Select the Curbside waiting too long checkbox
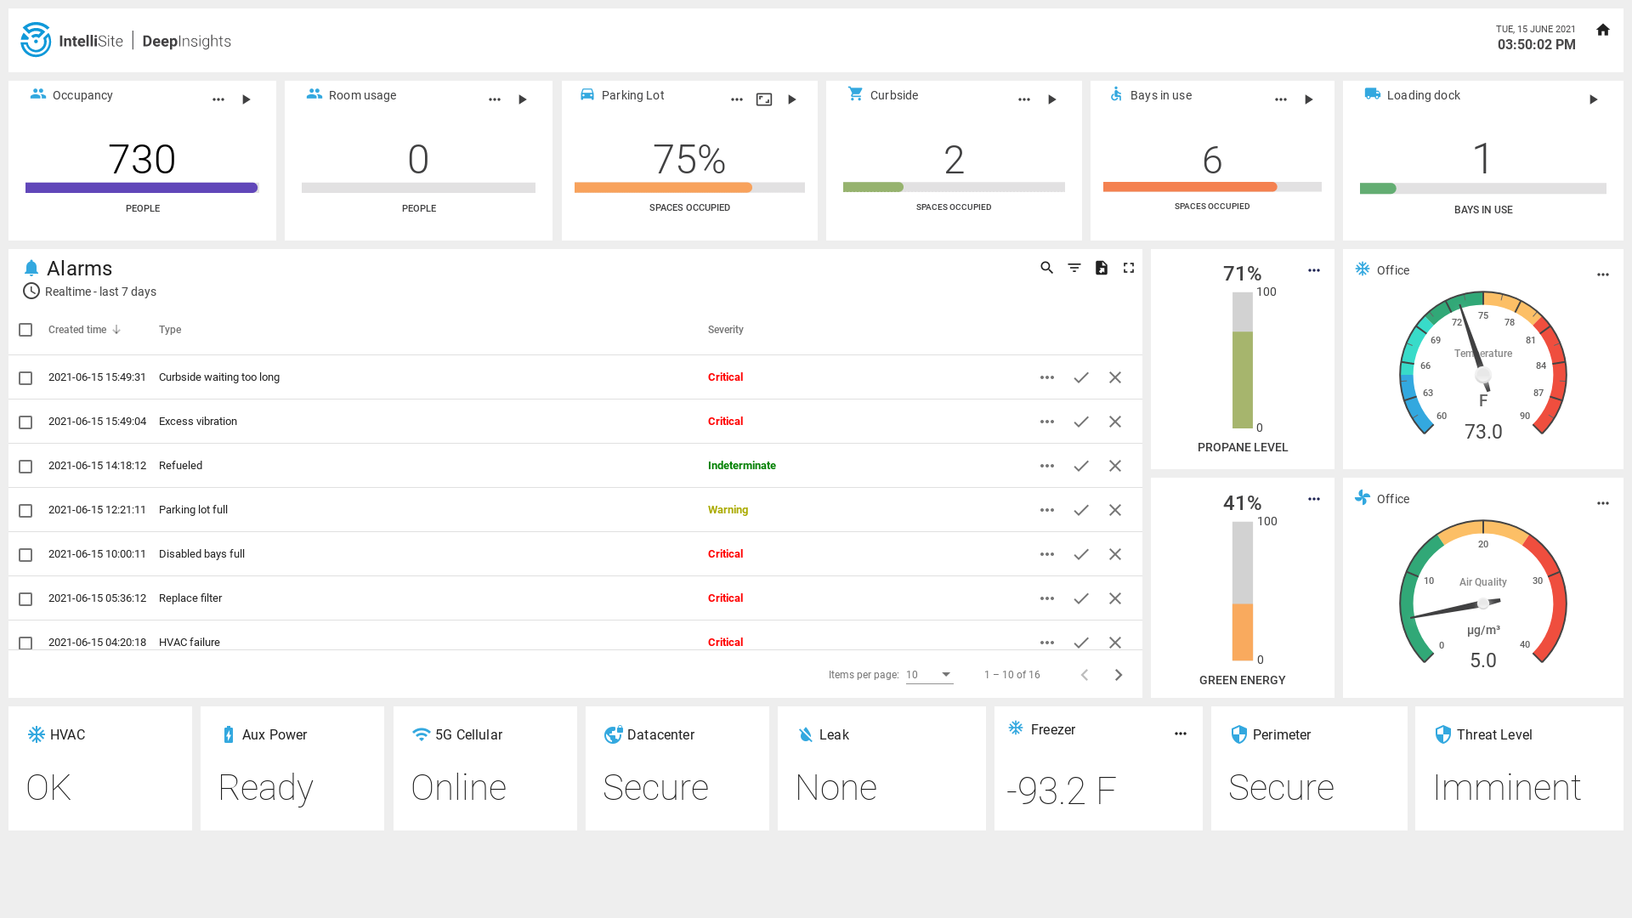The height and width of the screenshot is (918, 1632). click(x=25, y=378)
